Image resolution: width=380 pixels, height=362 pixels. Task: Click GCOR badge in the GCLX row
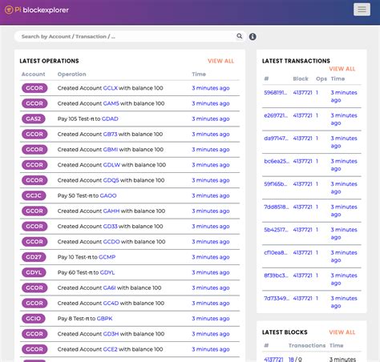(x=34, y=88)
